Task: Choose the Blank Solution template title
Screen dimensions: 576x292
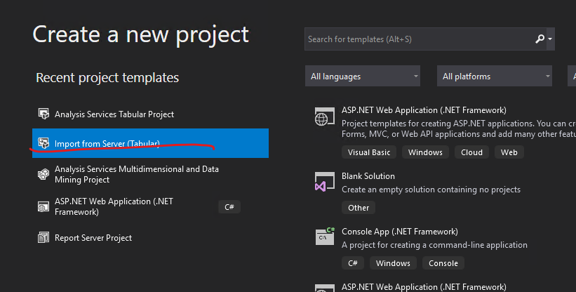Action: [368, 176]
